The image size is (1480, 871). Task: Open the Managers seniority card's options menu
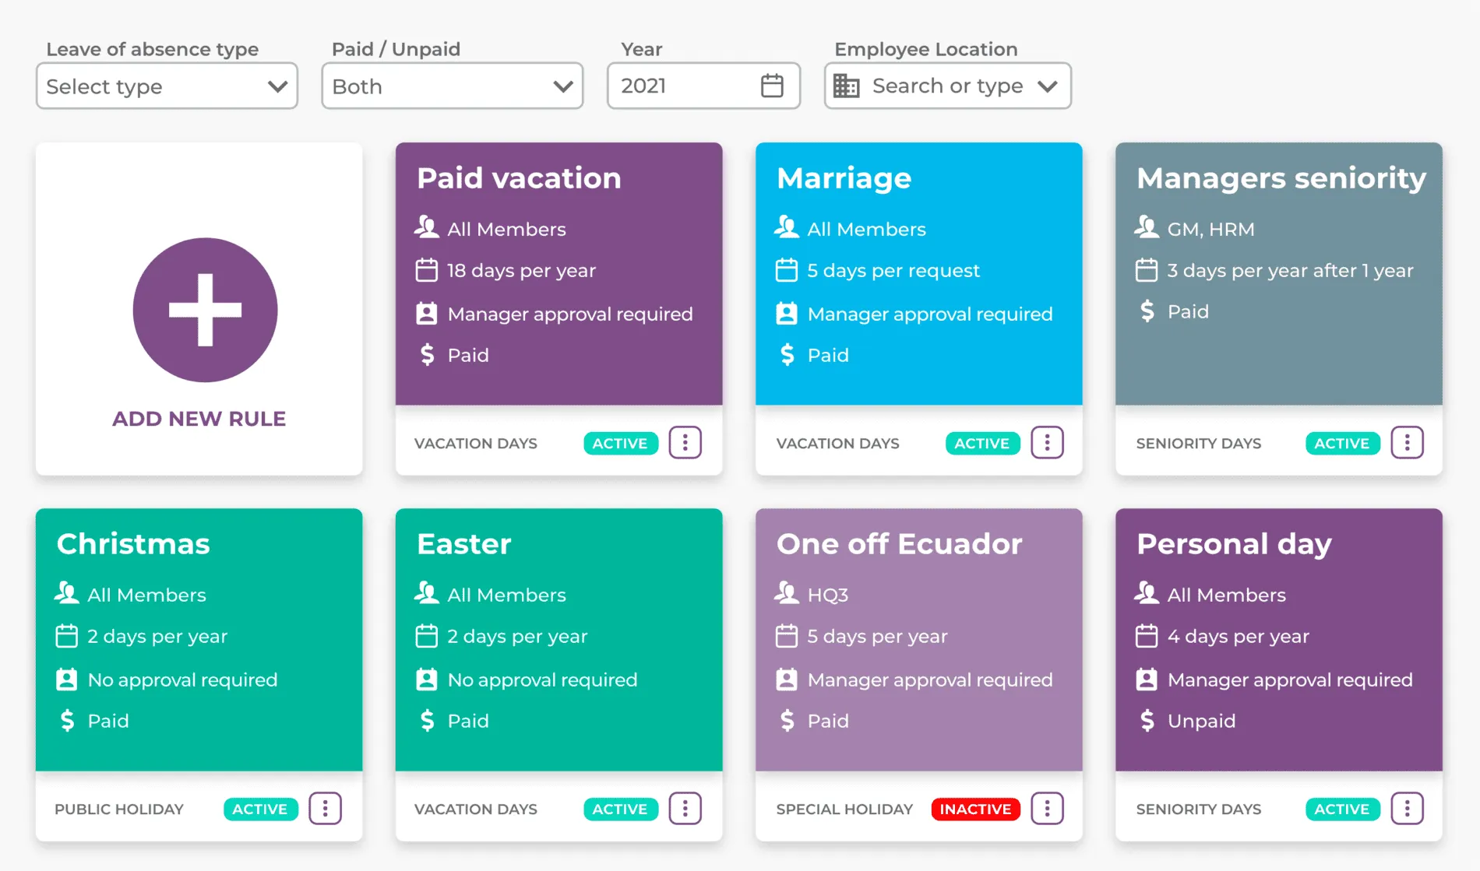1407,443
